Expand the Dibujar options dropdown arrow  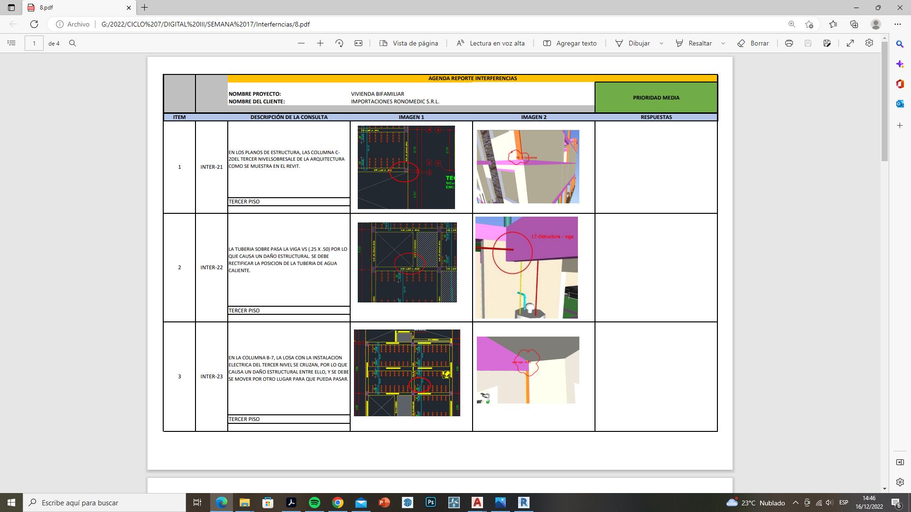coord(661,43)
